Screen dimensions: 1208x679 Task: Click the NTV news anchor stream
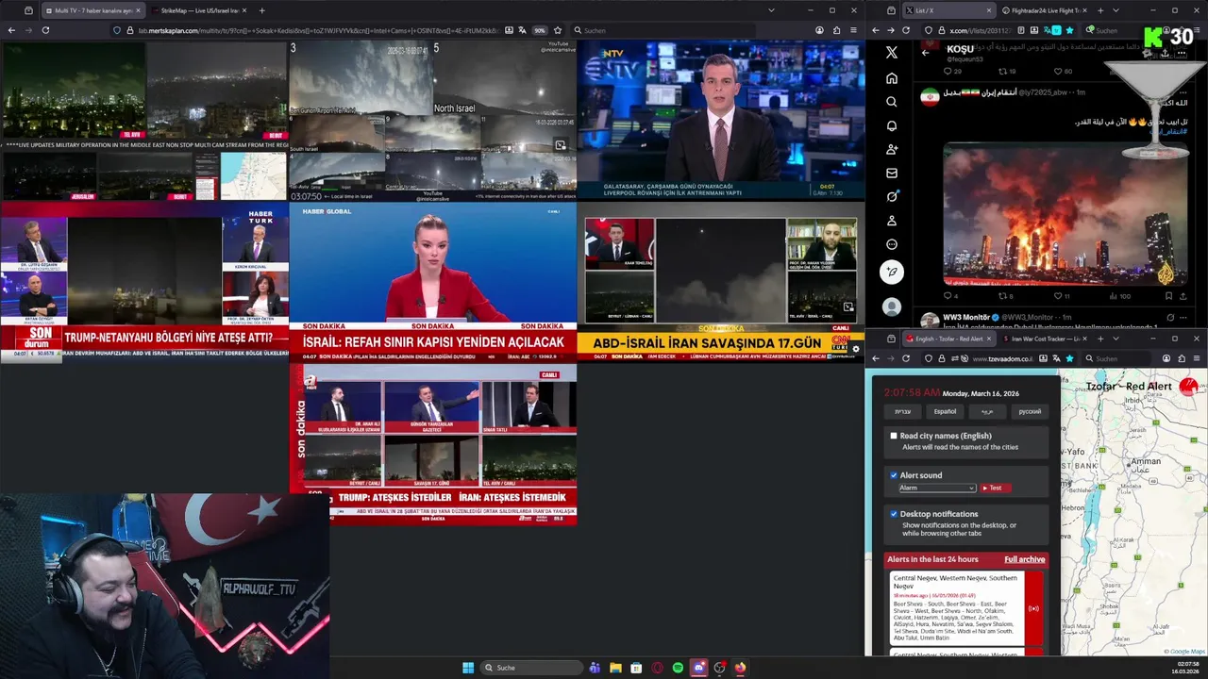pos(720,120)
